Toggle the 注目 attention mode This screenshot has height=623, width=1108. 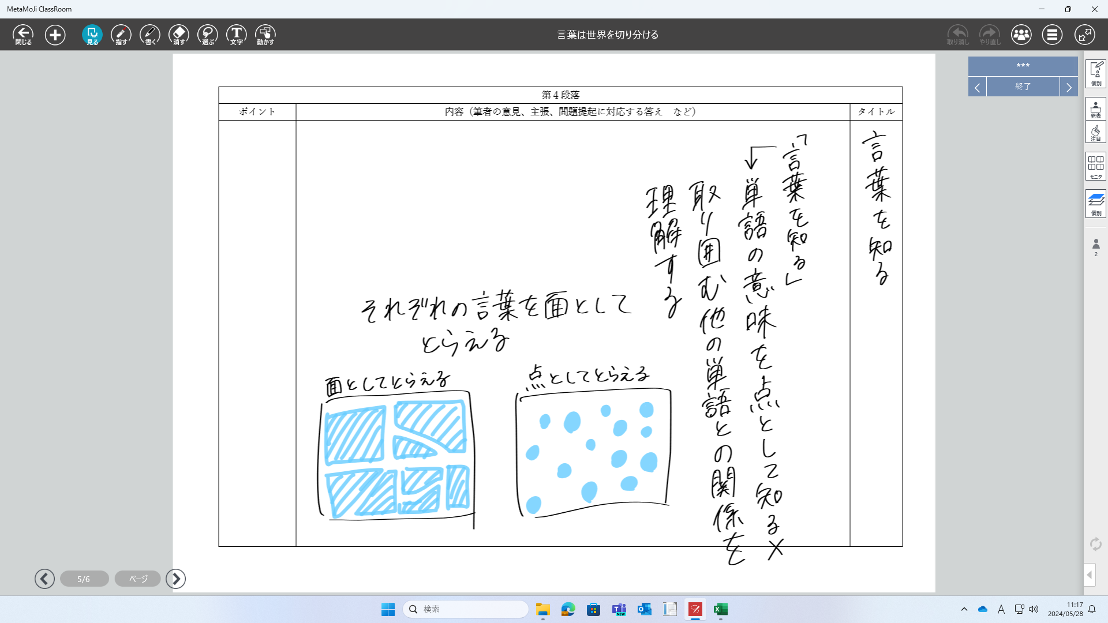pos(1095,133)
